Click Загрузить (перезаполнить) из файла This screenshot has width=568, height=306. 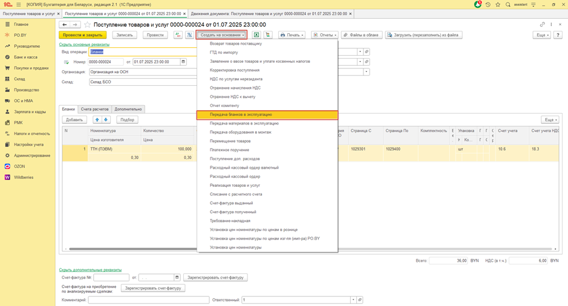[x=423, y=35]
